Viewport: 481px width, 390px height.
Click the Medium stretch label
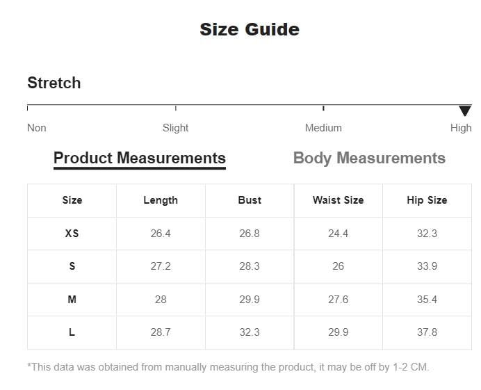point(323,128)
